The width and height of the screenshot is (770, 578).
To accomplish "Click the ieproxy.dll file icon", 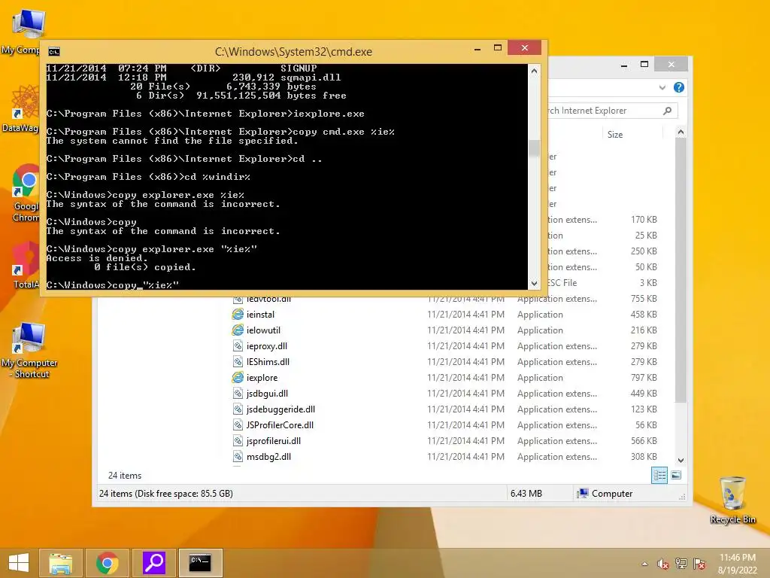I will tap(238, 346).
